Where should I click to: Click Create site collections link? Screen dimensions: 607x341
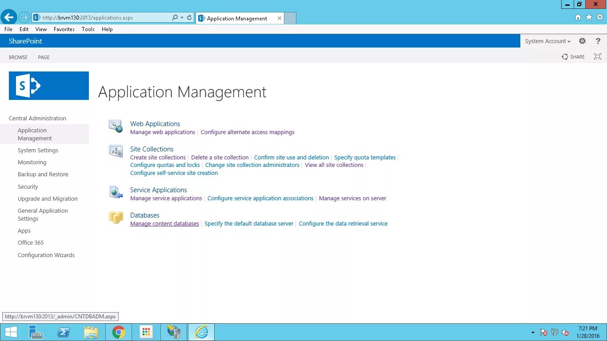[158, 158]
